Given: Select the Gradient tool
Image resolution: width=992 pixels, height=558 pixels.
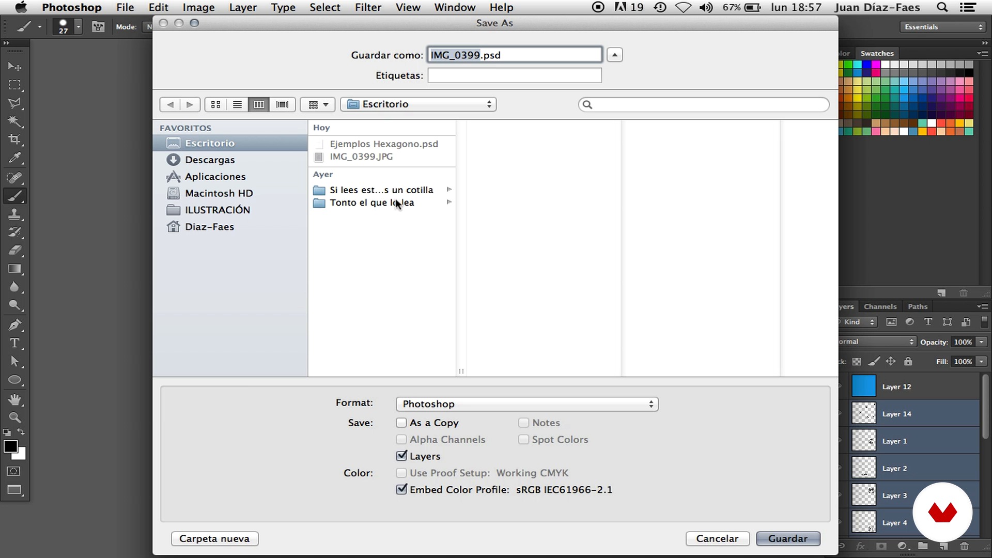Looking at the screenshot, I should (x=14, y=269).
